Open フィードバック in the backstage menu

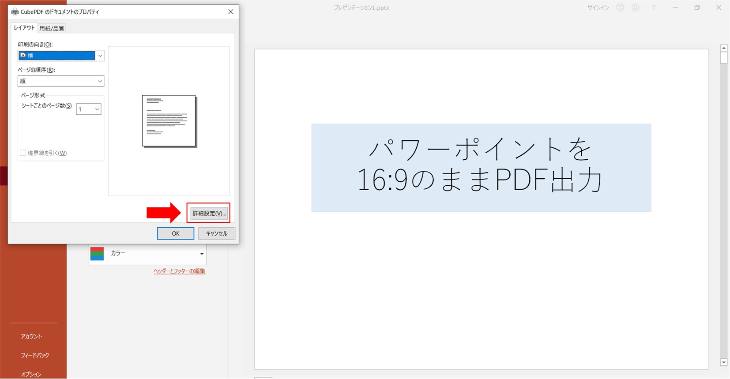coord(35,356)
